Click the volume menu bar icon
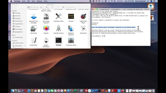The width and height of the screenshot is (166, 93). (x=115, y=1)
